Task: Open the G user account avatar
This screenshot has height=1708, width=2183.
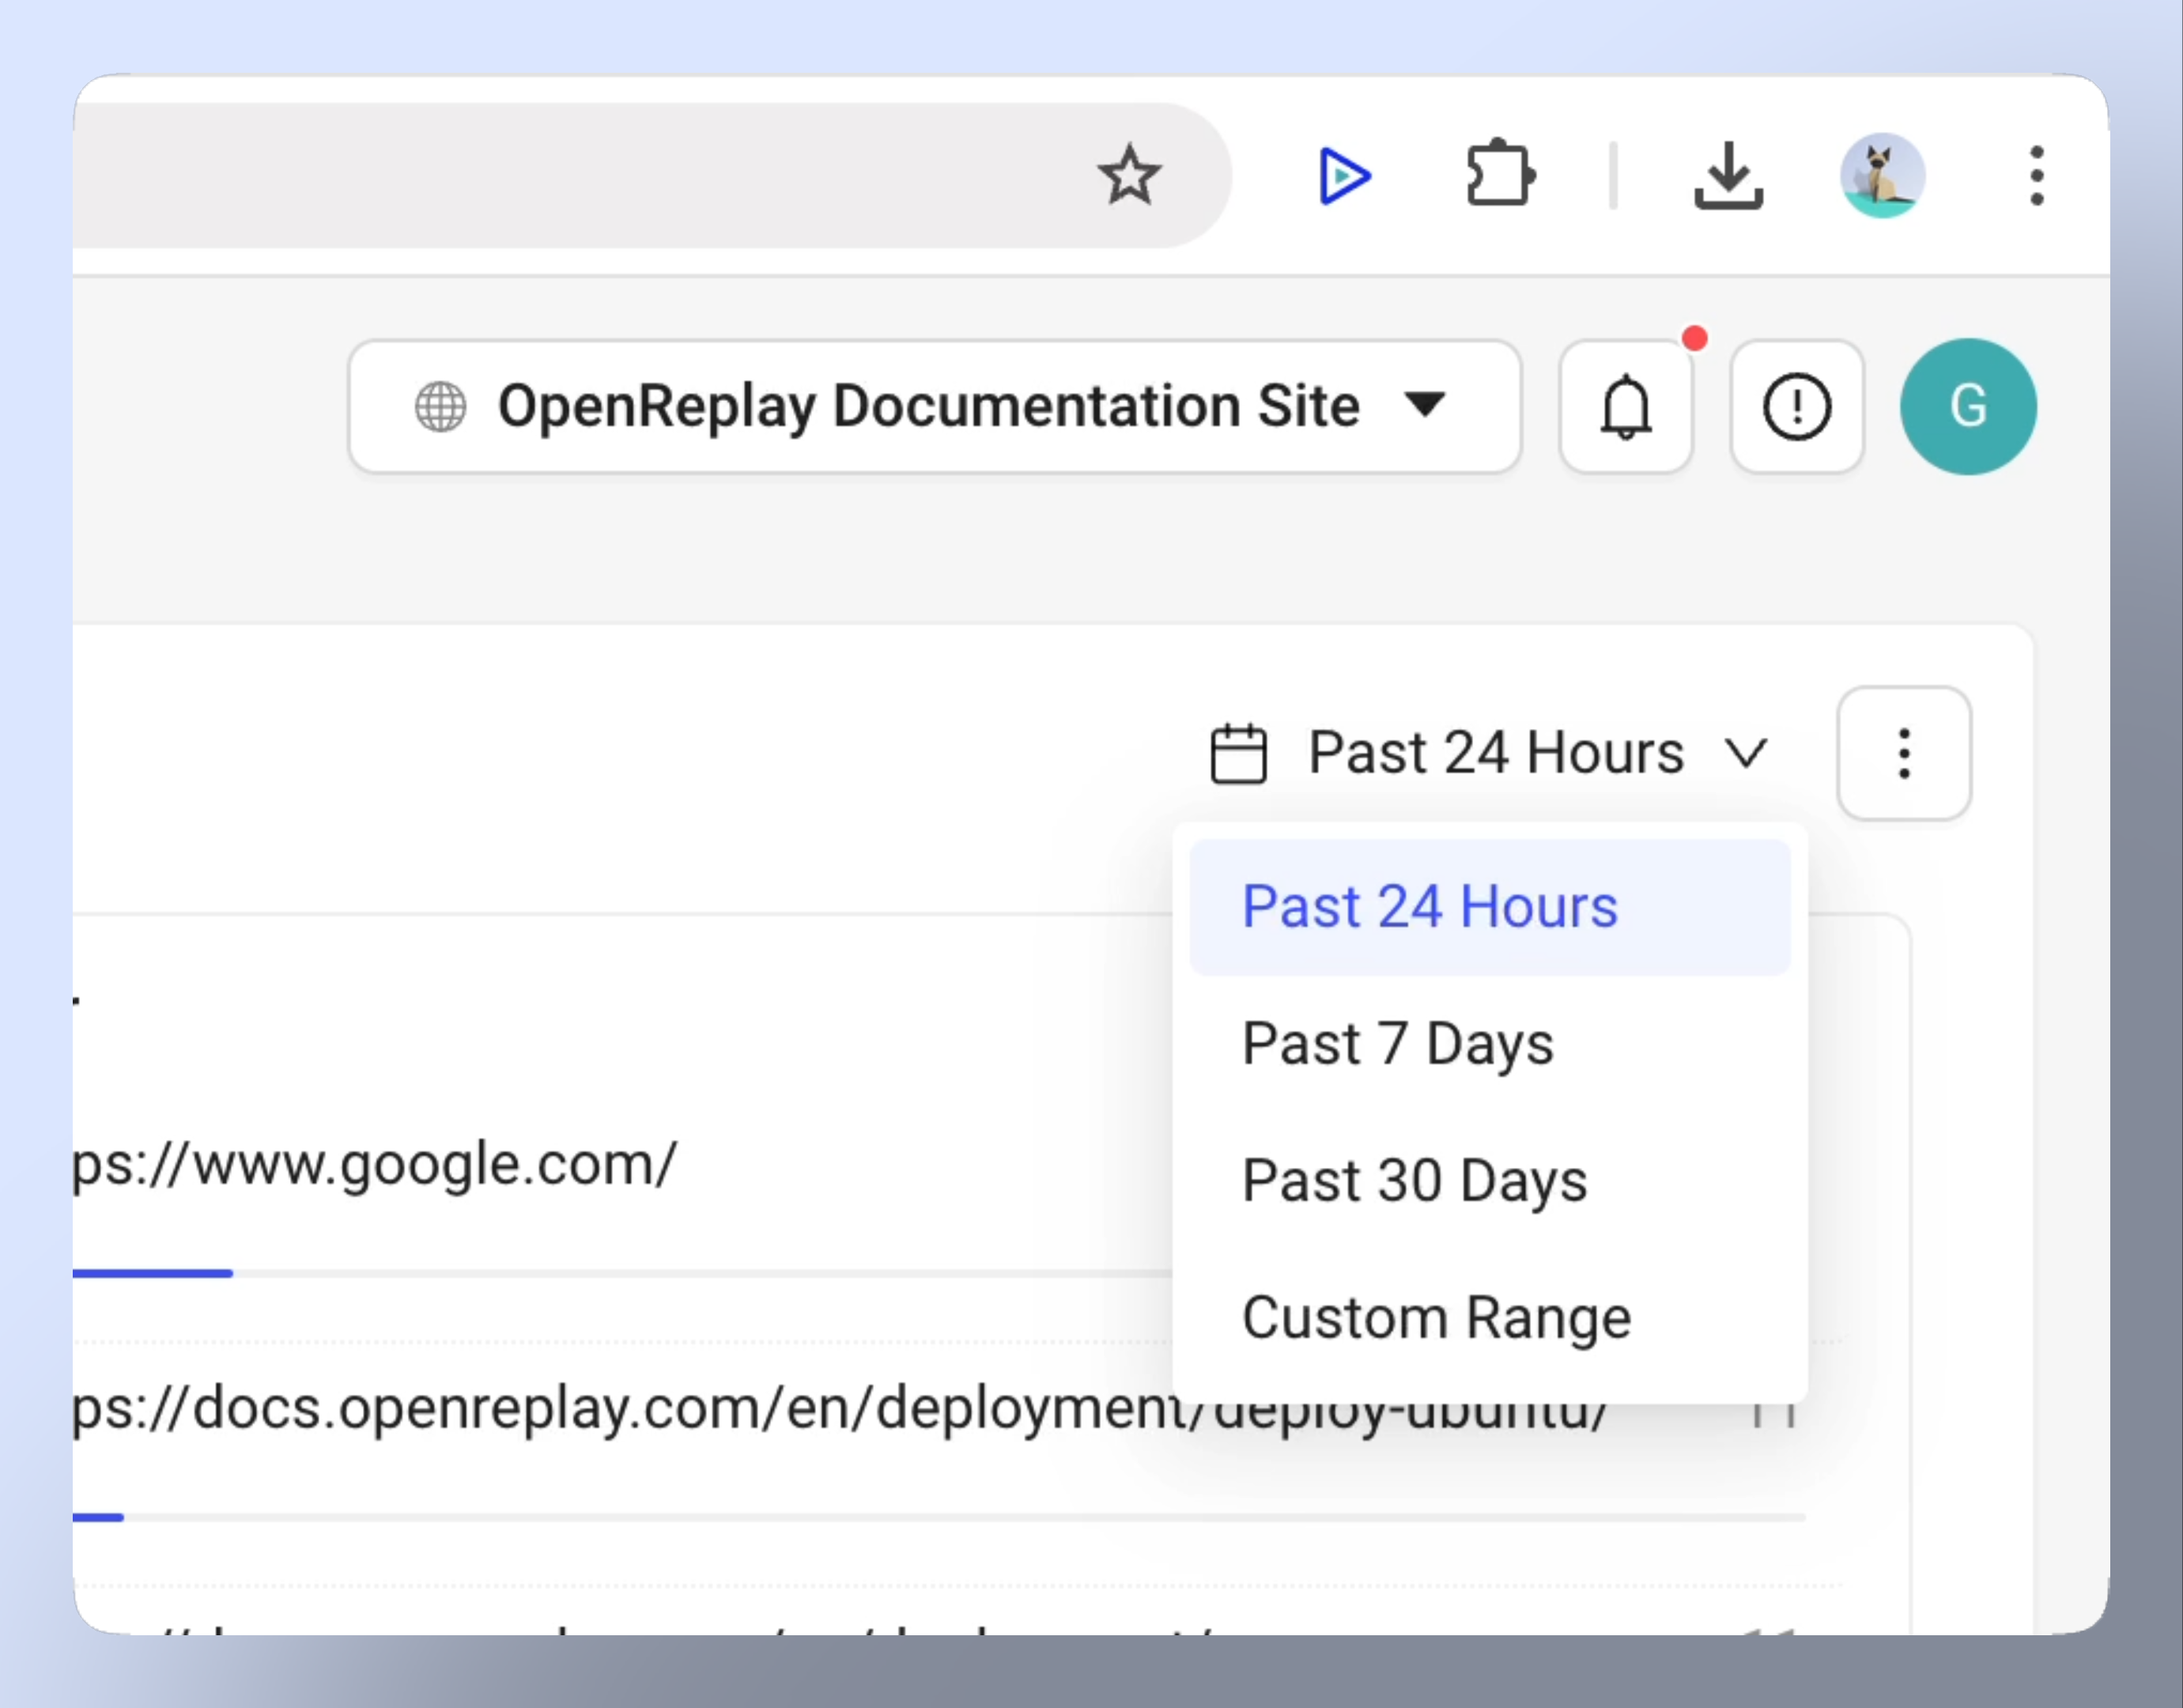Action: point(1968,406)
